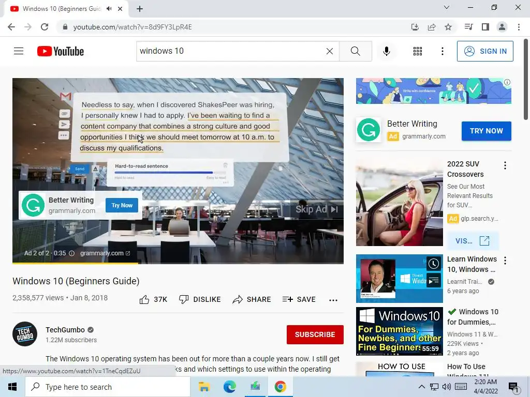Image resolution: width=530 pixels, height=397 pixels.
Task: Click the yellow ad progress bar
Action: 75,263
